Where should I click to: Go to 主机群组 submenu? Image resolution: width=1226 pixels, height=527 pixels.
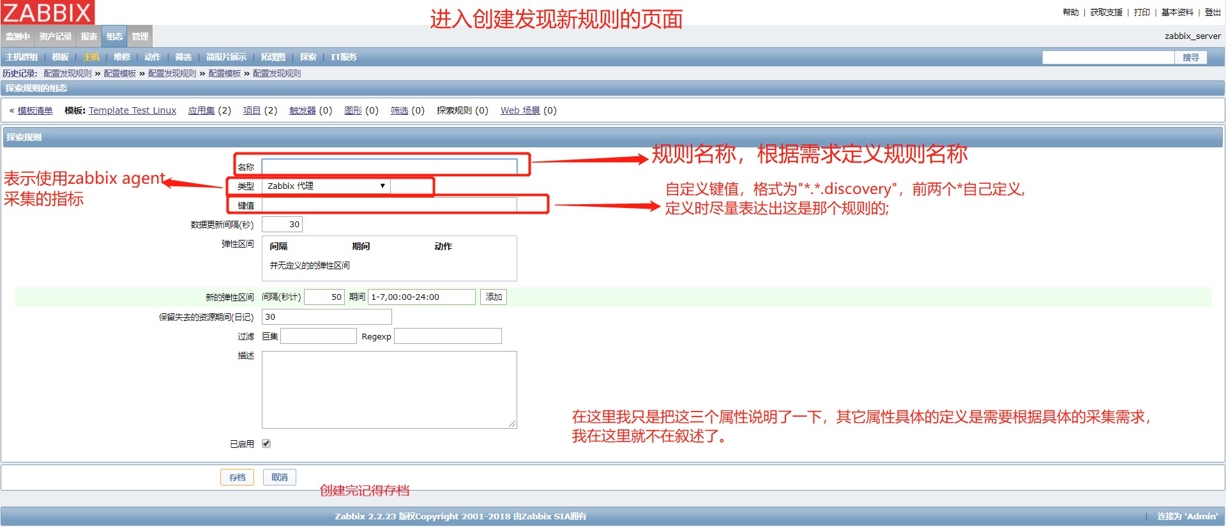(22, 57)
